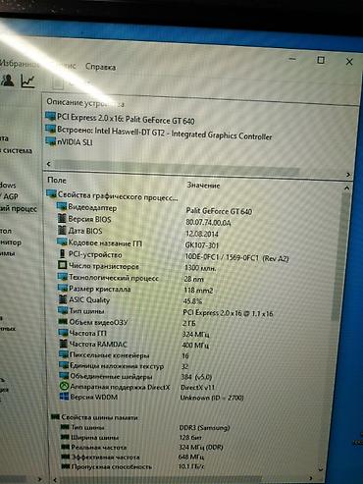
Task: Select the 118 mm2 value
Action: 198,290
